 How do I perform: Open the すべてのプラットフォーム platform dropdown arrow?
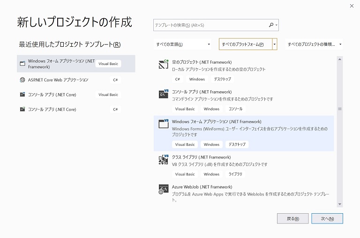275,44
